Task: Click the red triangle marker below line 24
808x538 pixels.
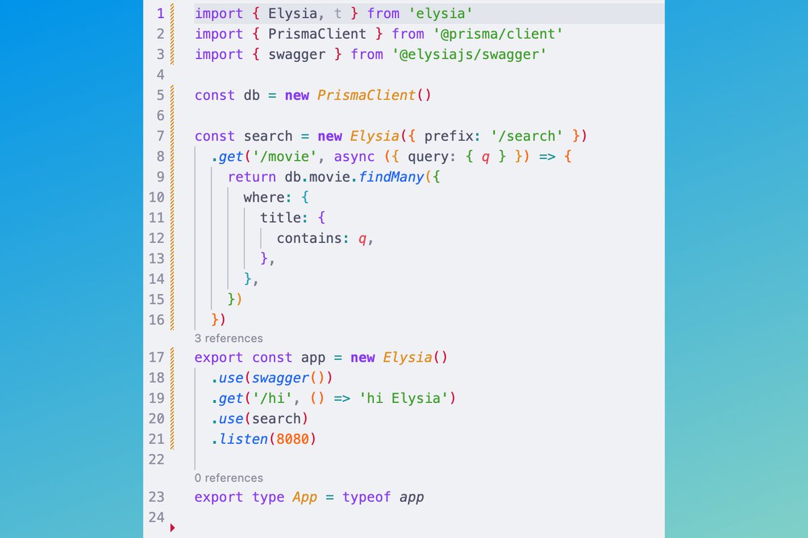Action: point(172,528)
